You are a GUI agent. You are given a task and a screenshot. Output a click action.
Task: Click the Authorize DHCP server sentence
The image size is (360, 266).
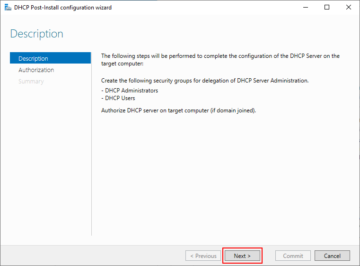[178, 110]
